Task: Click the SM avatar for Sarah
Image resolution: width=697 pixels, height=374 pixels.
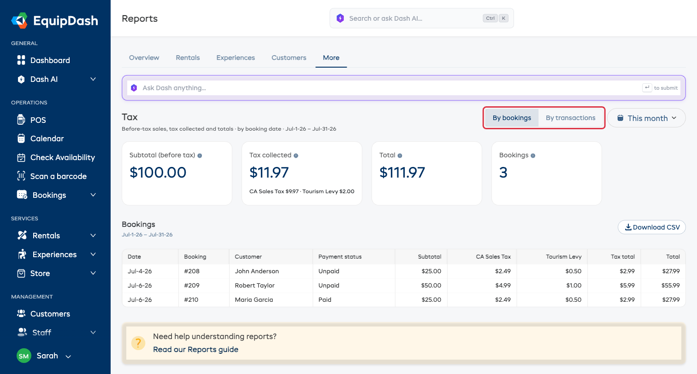Action: [x=24, y=356]
